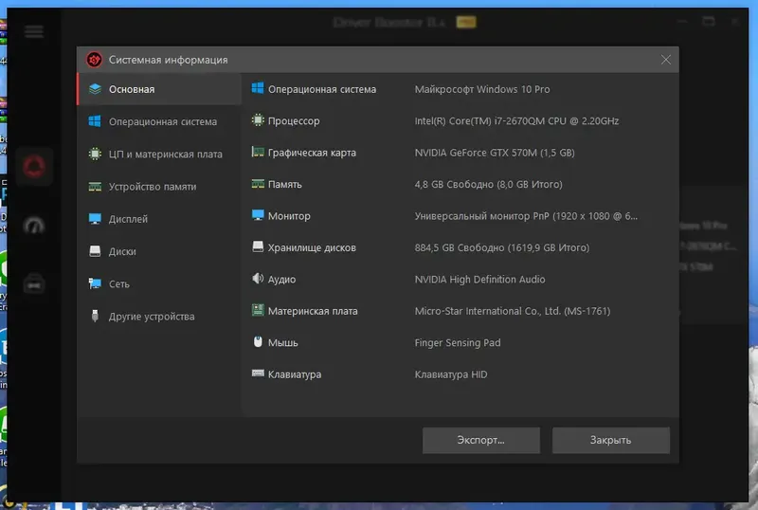The image size is (758, 510).
Task: Select 884,5 GB Свободно storage value
Action: [502, 247]
